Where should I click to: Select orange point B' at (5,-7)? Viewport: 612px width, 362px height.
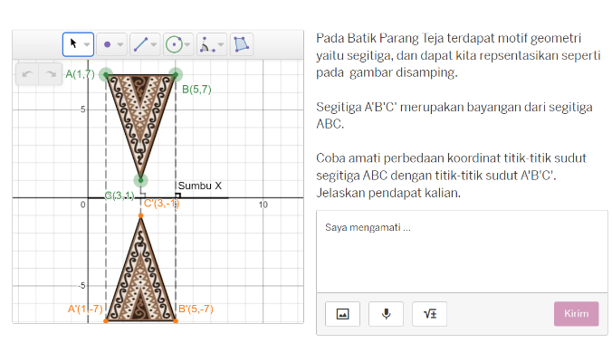[176, 320]
